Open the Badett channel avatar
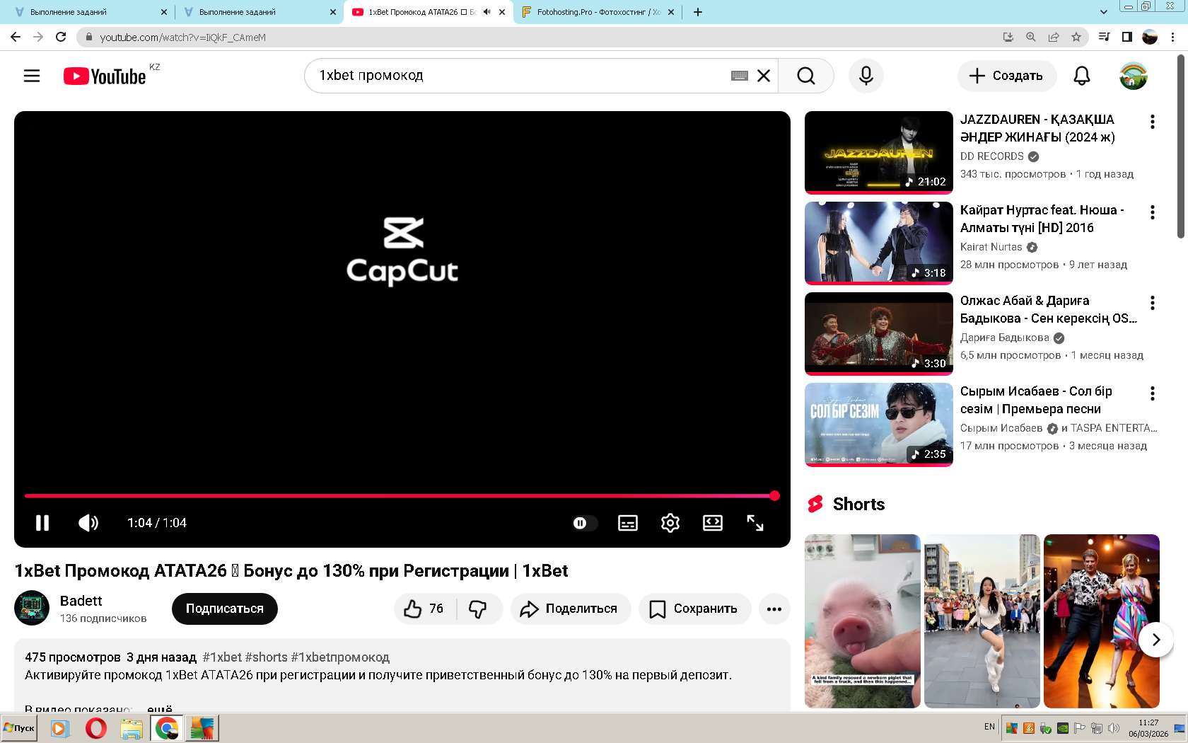 coord(32,608)
